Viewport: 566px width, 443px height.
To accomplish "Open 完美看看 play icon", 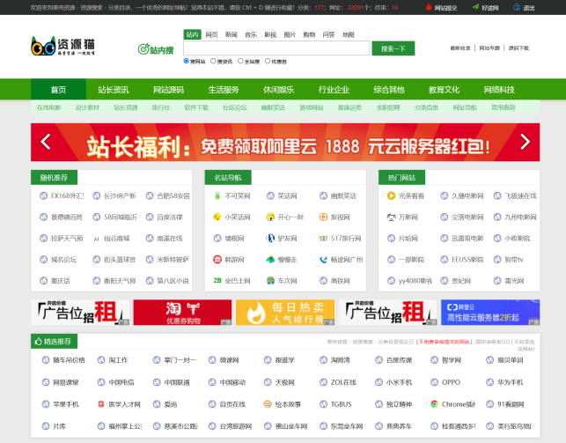I will pyautogui.click(x=392, y=196).
